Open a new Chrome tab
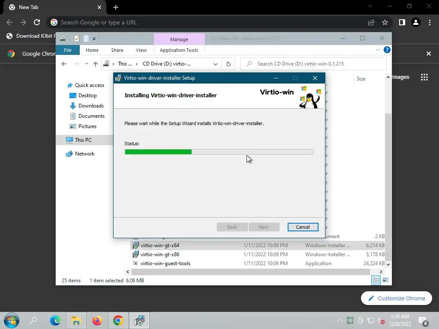 (x=116, y=7)
